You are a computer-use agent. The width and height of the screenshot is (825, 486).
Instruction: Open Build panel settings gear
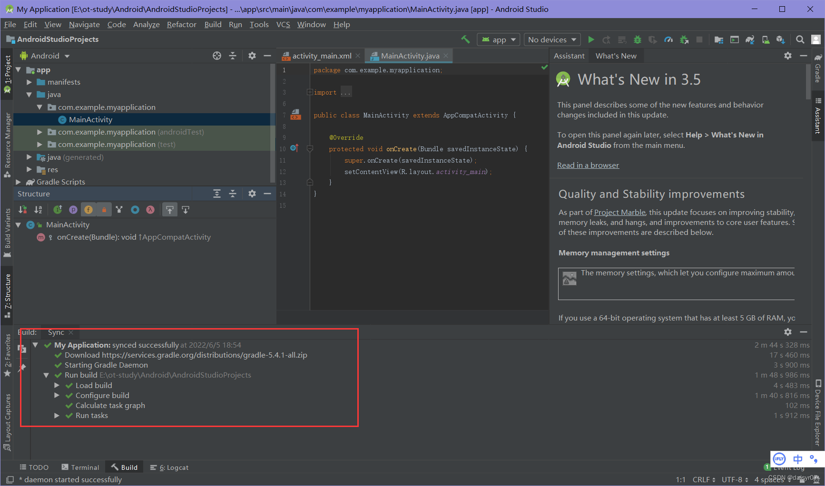[x=788, y=332]
